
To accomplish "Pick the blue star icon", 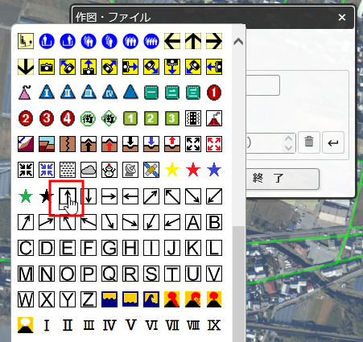I will click(x=214, y=170).
